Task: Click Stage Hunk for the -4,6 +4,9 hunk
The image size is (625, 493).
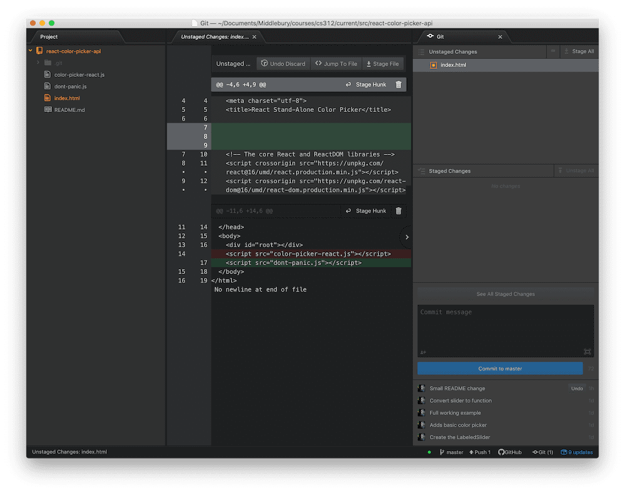Action: click(x=366, y=84)
